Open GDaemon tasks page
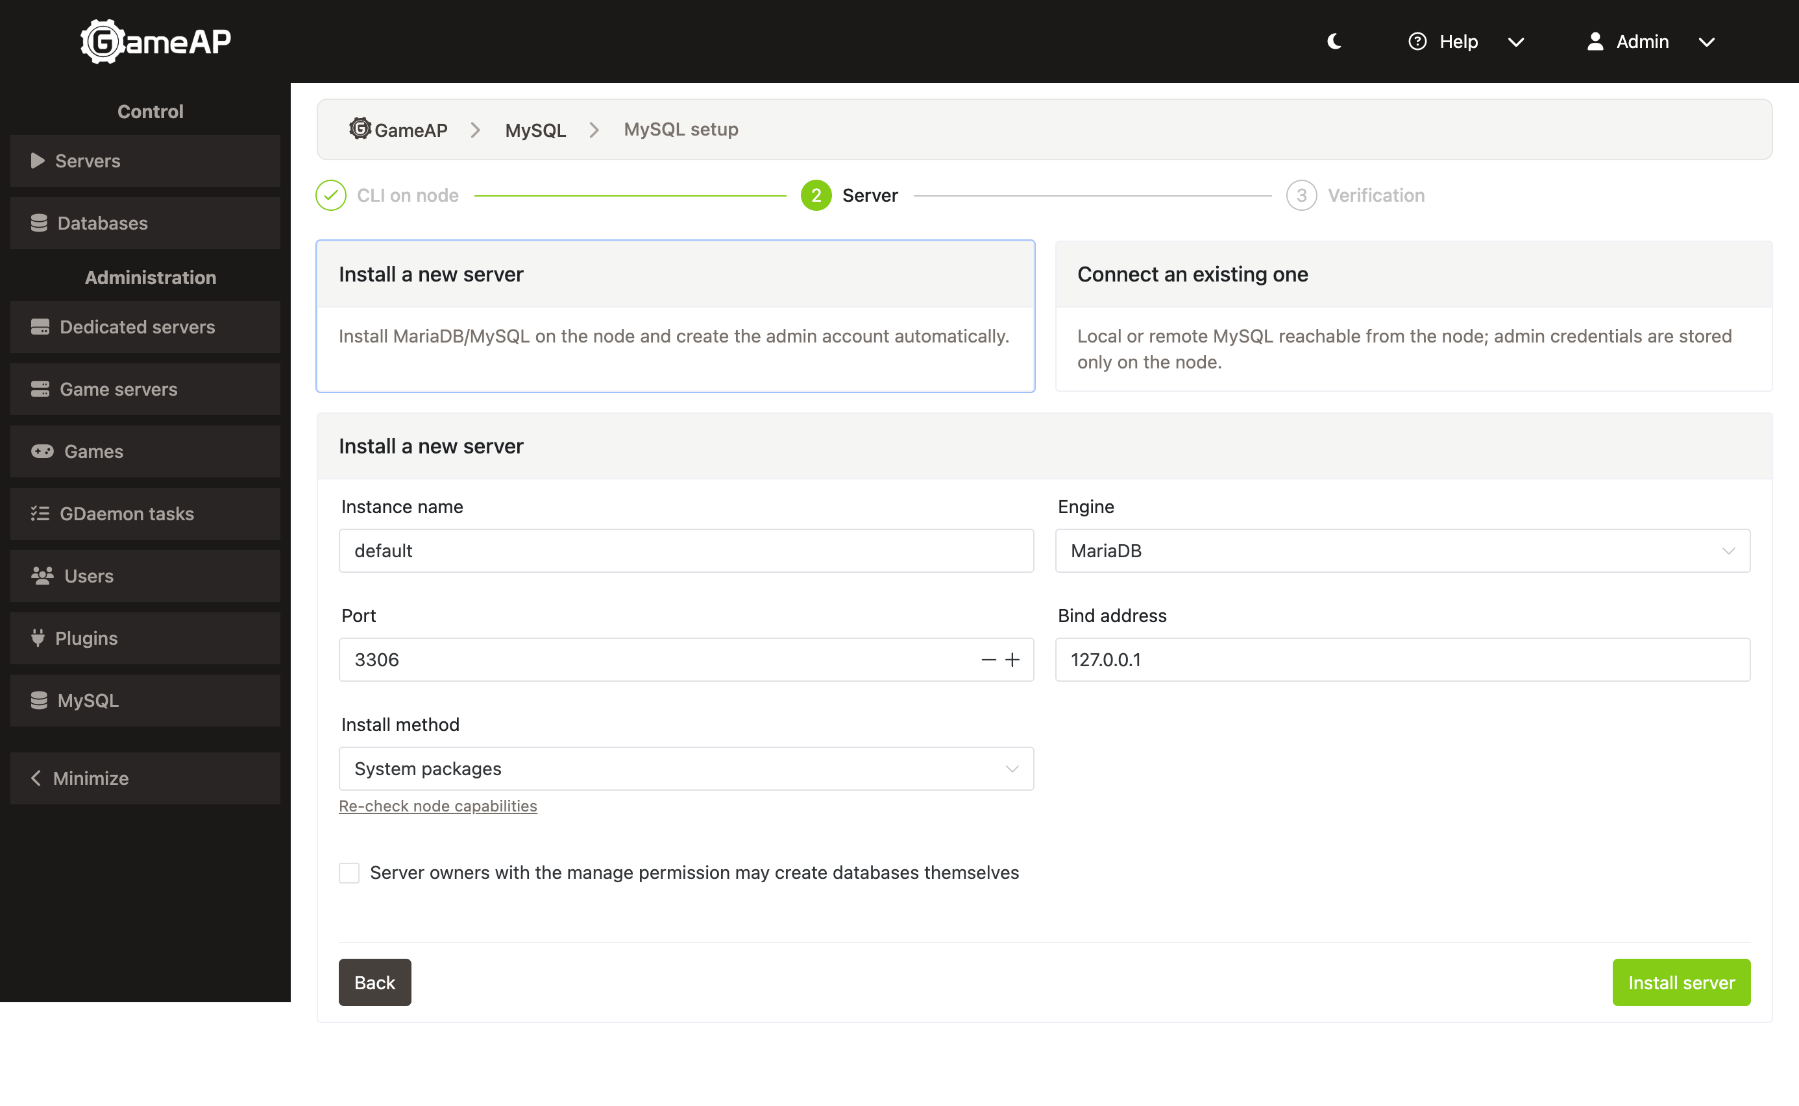The image size is (1799, 1106). 145,514
